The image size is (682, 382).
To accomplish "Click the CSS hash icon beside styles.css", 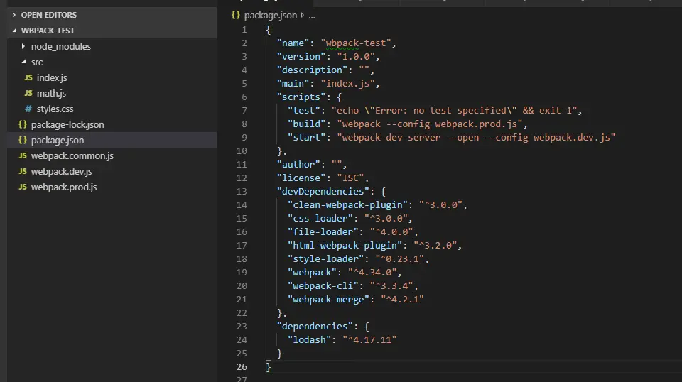I will click(x=28, y=109).
